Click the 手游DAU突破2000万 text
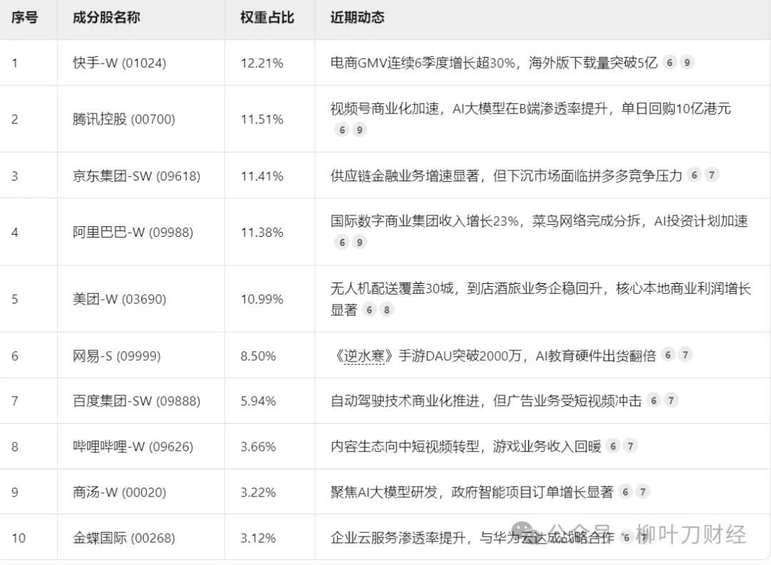771x565 pixels. tap(460, 356)
